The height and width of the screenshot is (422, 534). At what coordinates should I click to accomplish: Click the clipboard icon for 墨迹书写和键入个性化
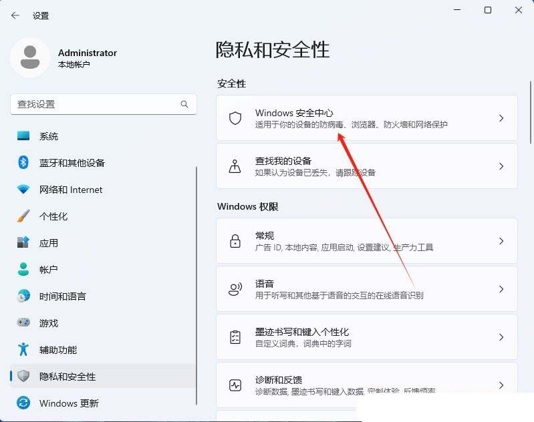coord(235,337)
